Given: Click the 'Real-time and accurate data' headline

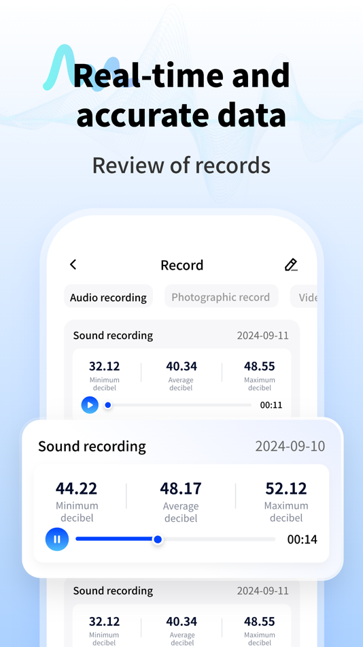Looking at the screenshot, I should [181, 95].
